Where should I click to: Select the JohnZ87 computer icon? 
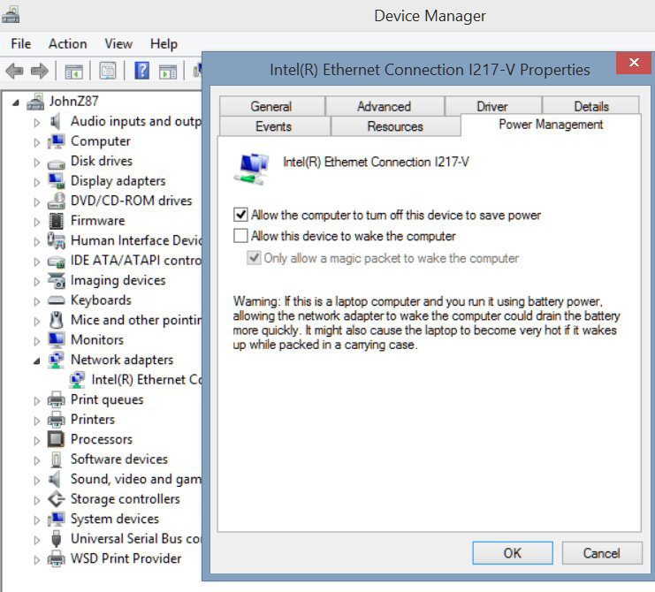[35, 102]
